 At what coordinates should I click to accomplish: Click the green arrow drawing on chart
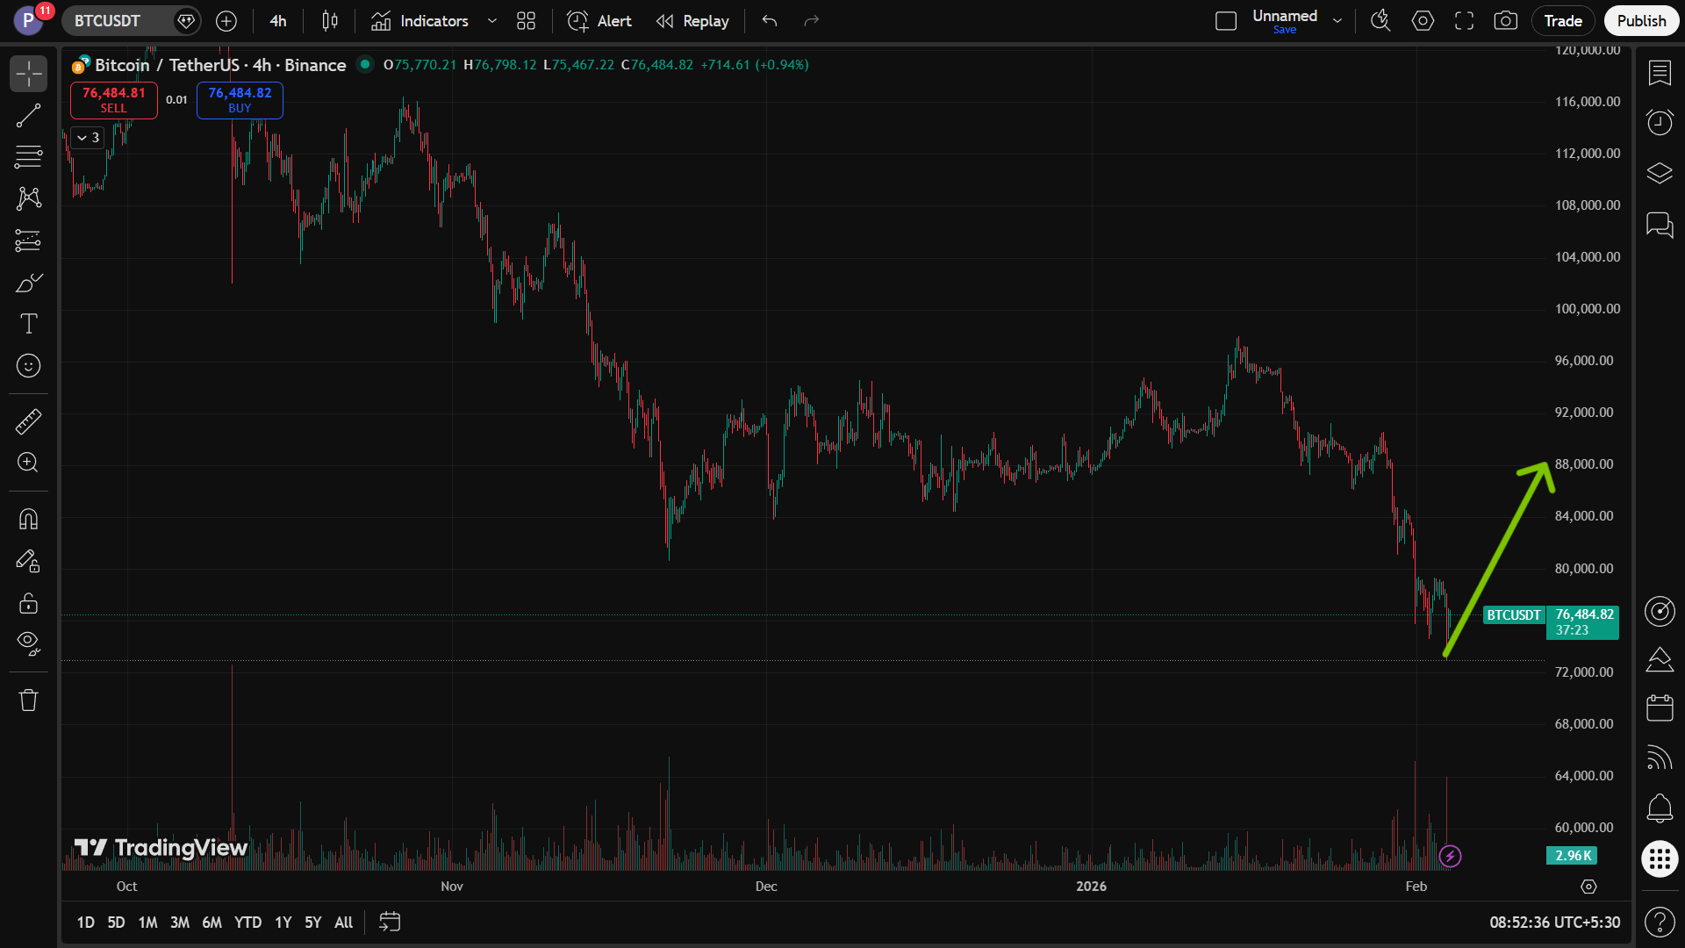coord(1497,558)
